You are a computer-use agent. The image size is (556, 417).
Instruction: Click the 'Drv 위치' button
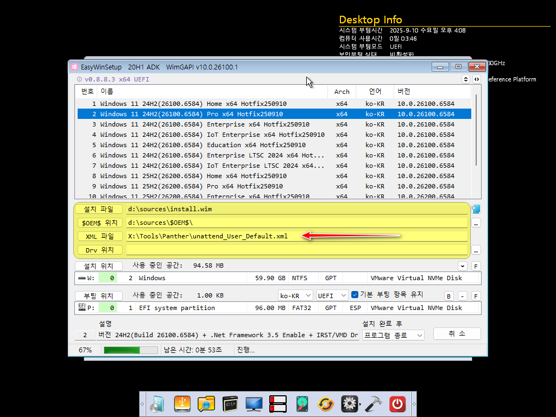click(99, 250)
